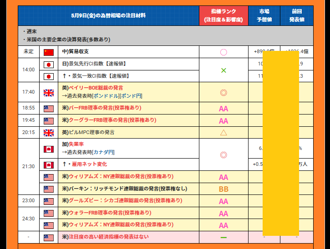Click the US flag in the 19:45 row
330x249 pixels.
tap(49, 121)
